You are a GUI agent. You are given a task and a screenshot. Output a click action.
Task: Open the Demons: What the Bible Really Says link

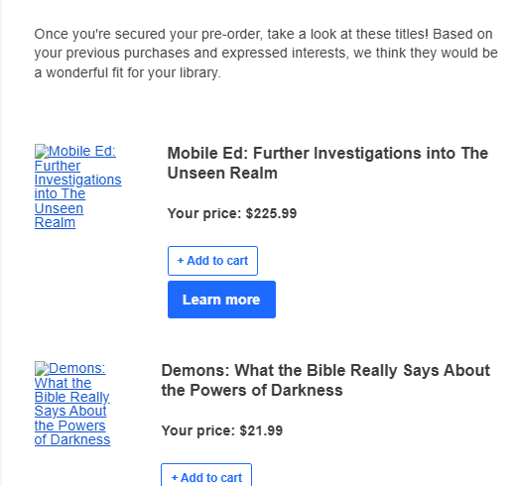click(x=72, y=404)
